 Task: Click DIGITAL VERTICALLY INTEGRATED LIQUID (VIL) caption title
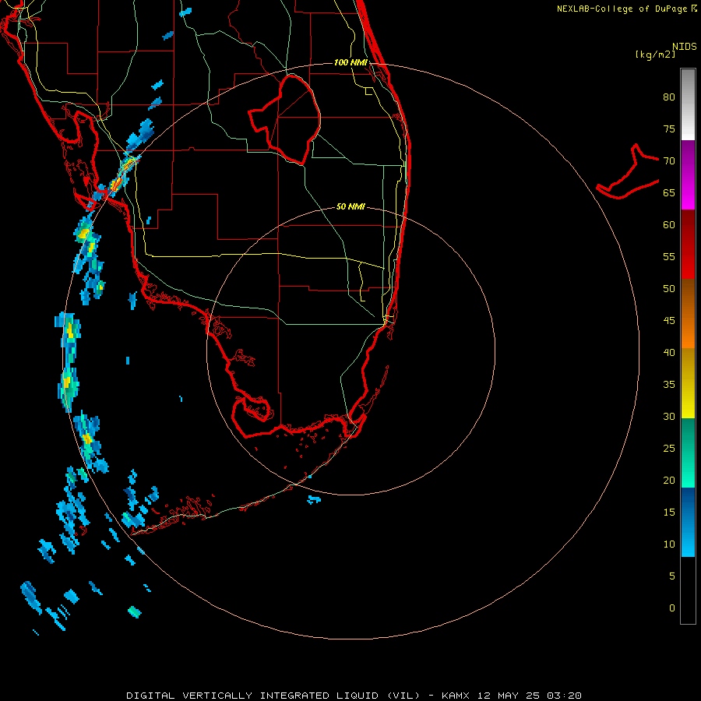click(x=273, y=696)
